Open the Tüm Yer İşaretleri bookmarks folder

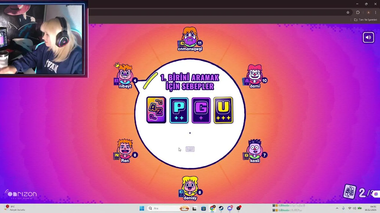pyautogui.click(x=365, y=20)
